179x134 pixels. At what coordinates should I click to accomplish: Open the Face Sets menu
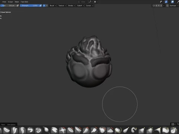click(24, 2)
